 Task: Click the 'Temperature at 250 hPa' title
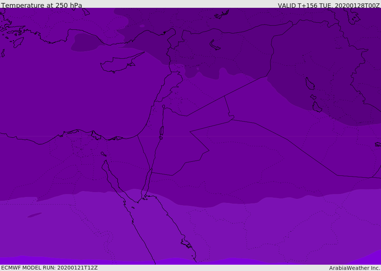coord(42,5)
